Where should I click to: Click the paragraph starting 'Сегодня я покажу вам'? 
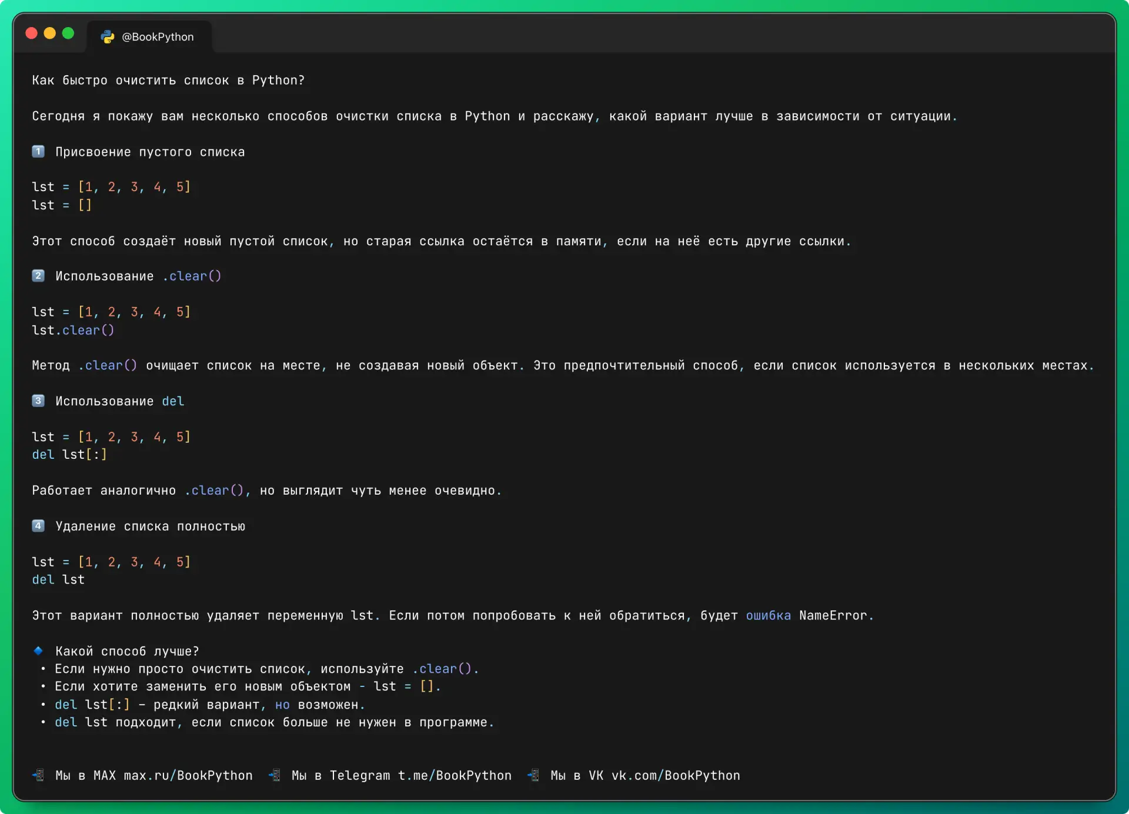coord(495,116)
